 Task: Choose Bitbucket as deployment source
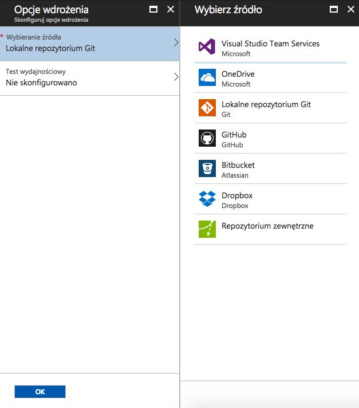pos(270,169)
